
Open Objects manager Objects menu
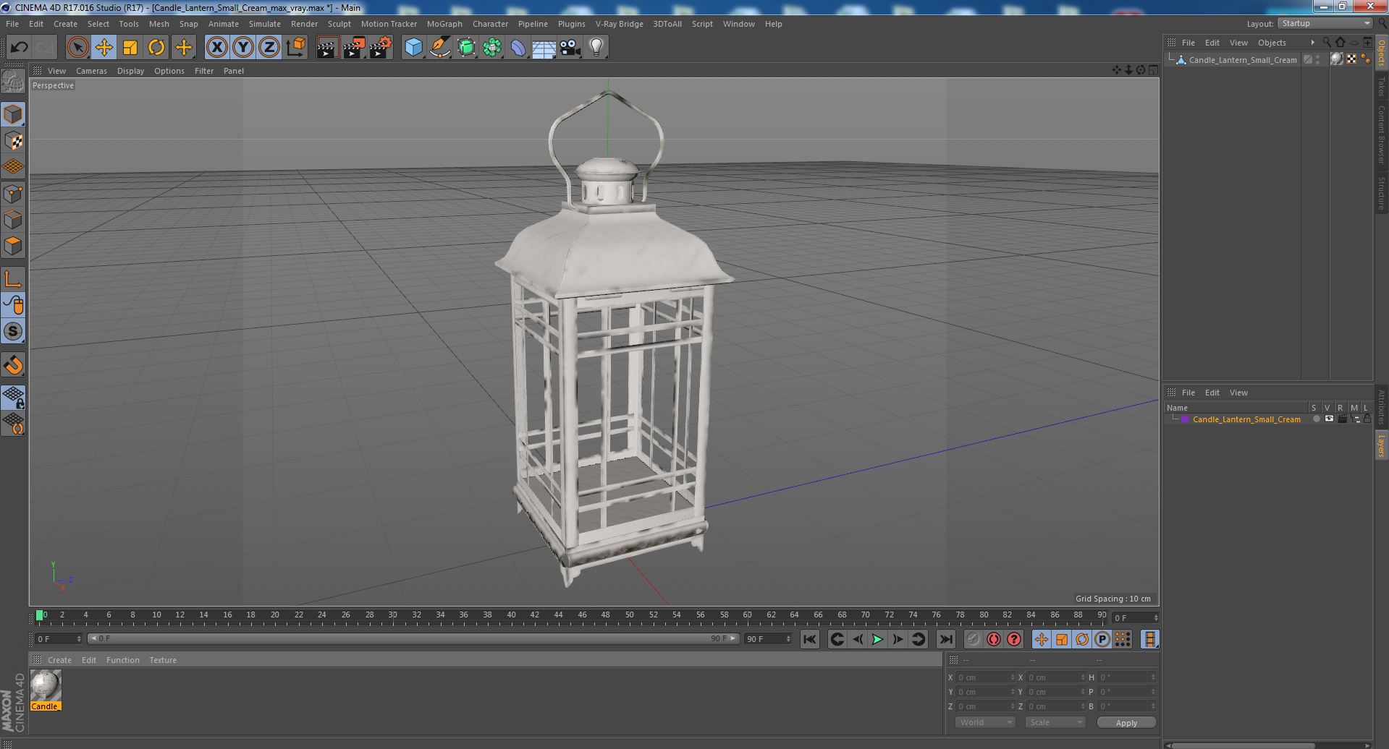[1272, 43]
